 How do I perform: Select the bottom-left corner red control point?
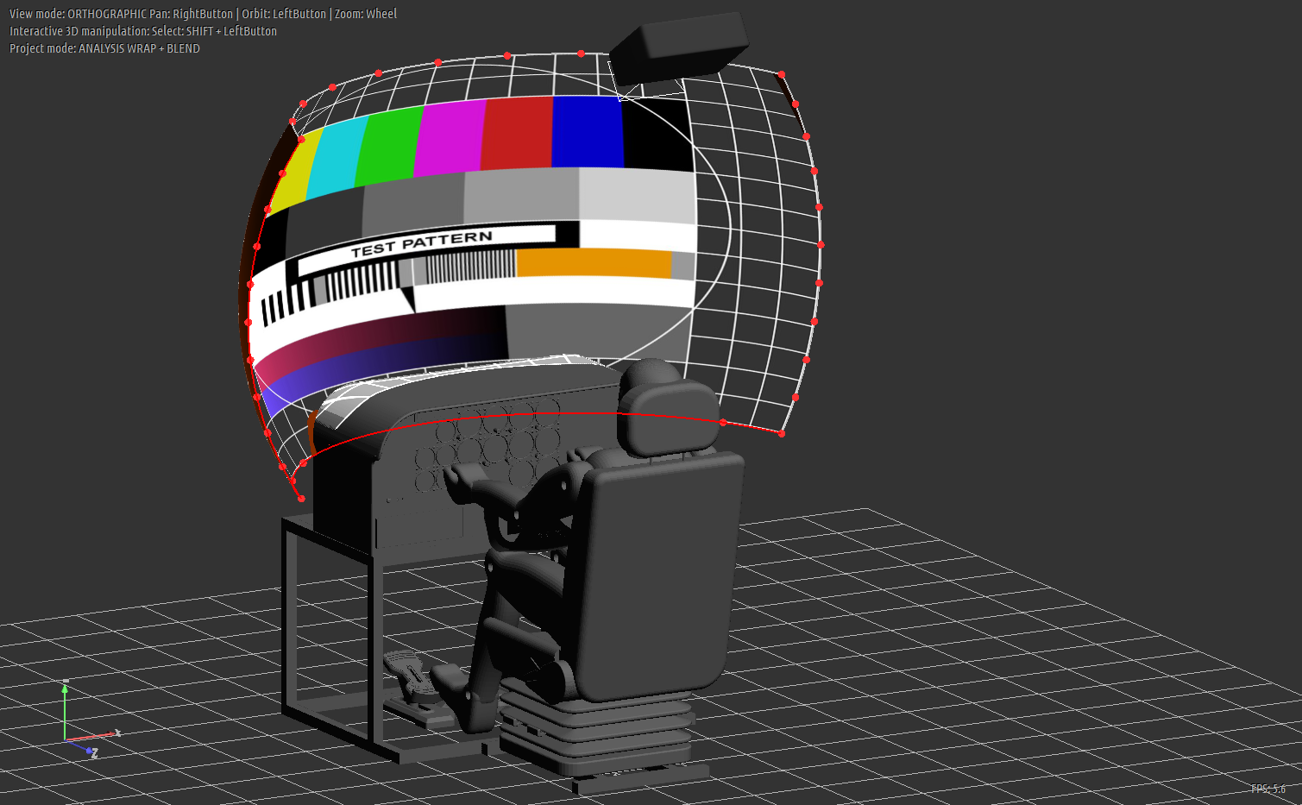pos(301,499)
